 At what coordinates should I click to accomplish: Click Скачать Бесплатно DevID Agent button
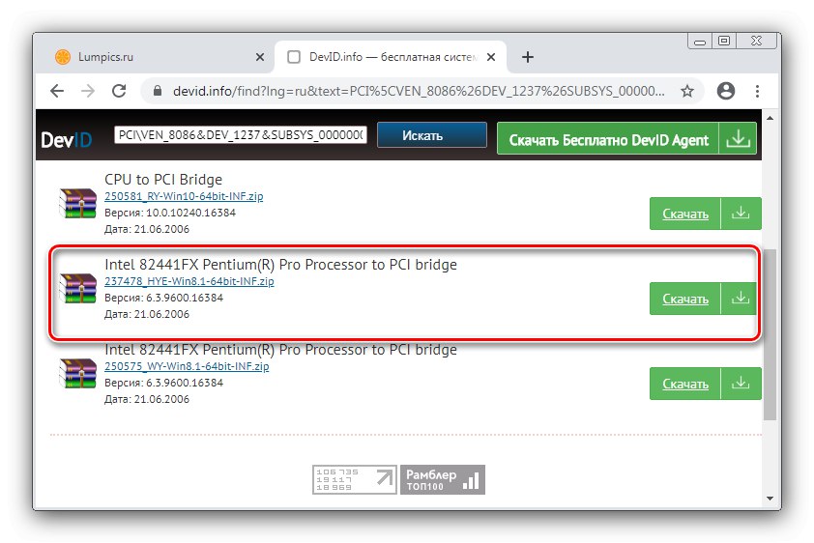(x=608, y=139)
